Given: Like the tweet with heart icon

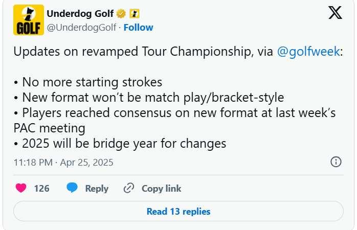Looking at the screenshot, I should point(21,188).
